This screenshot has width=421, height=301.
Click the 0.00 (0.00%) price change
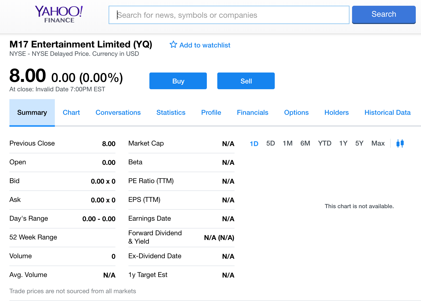(x=87, y=78)
